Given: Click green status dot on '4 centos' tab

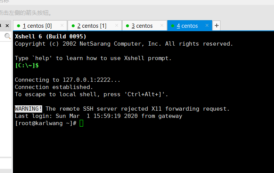Looking at the screenshot, I should pyautogui.click(x=173, y=26).
